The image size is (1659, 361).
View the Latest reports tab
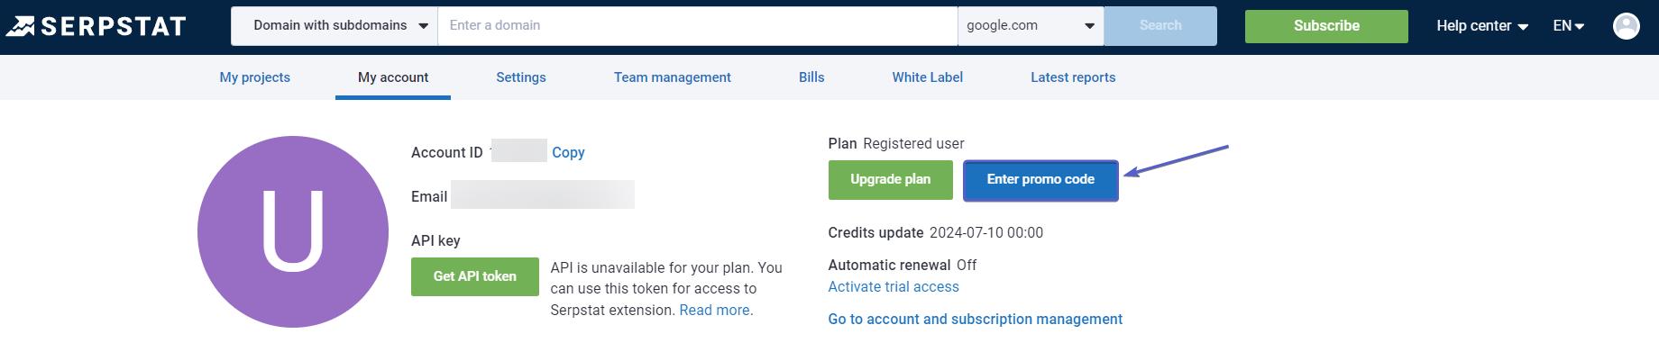(x=1073, y=77)
